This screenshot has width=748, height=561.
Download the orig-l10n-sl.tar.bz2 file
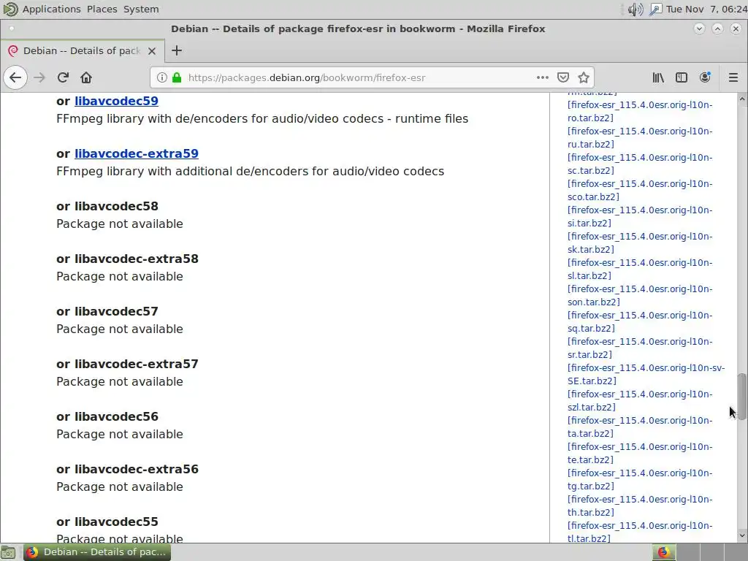pyautogui.click(x=640, y=269)
